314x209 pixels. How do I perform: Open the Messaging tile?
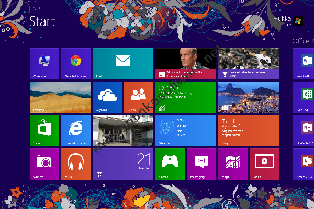[201, 164]
